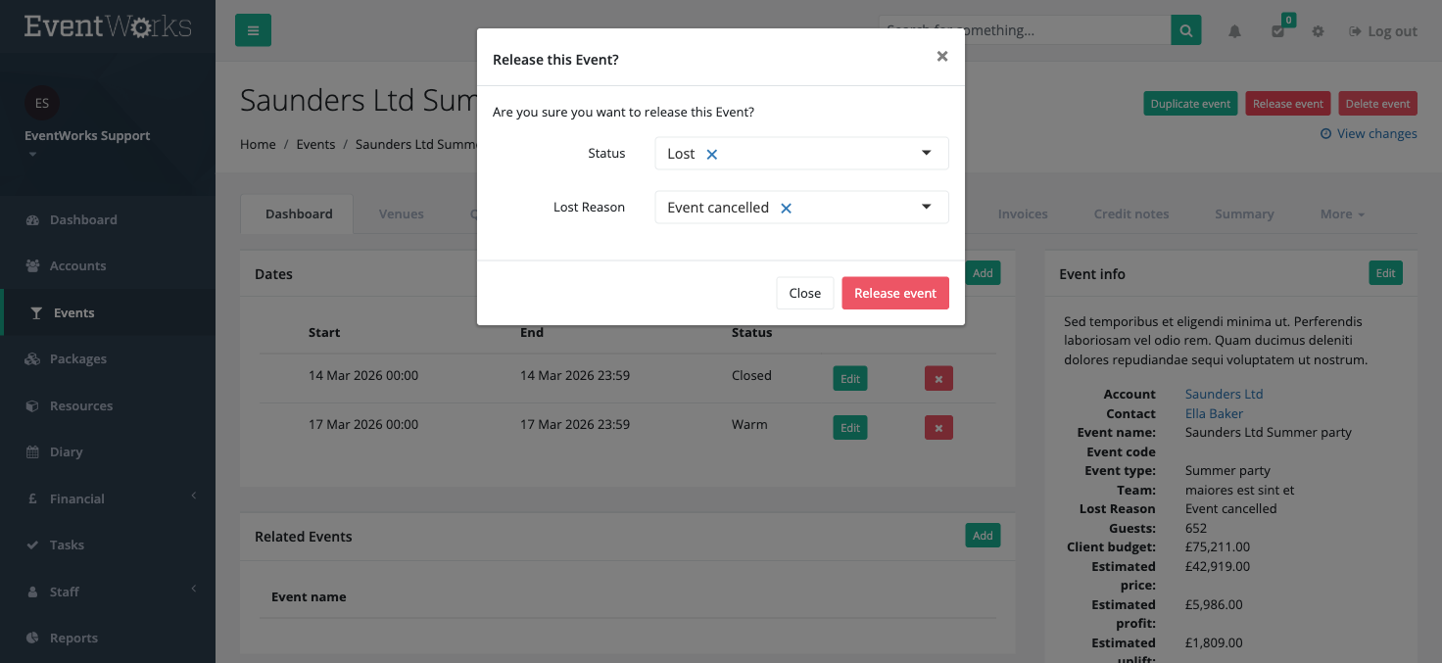Click Edit button in Event info panel
The width and height of the screenshot is (1442, 663).
tap(1385, 273)
